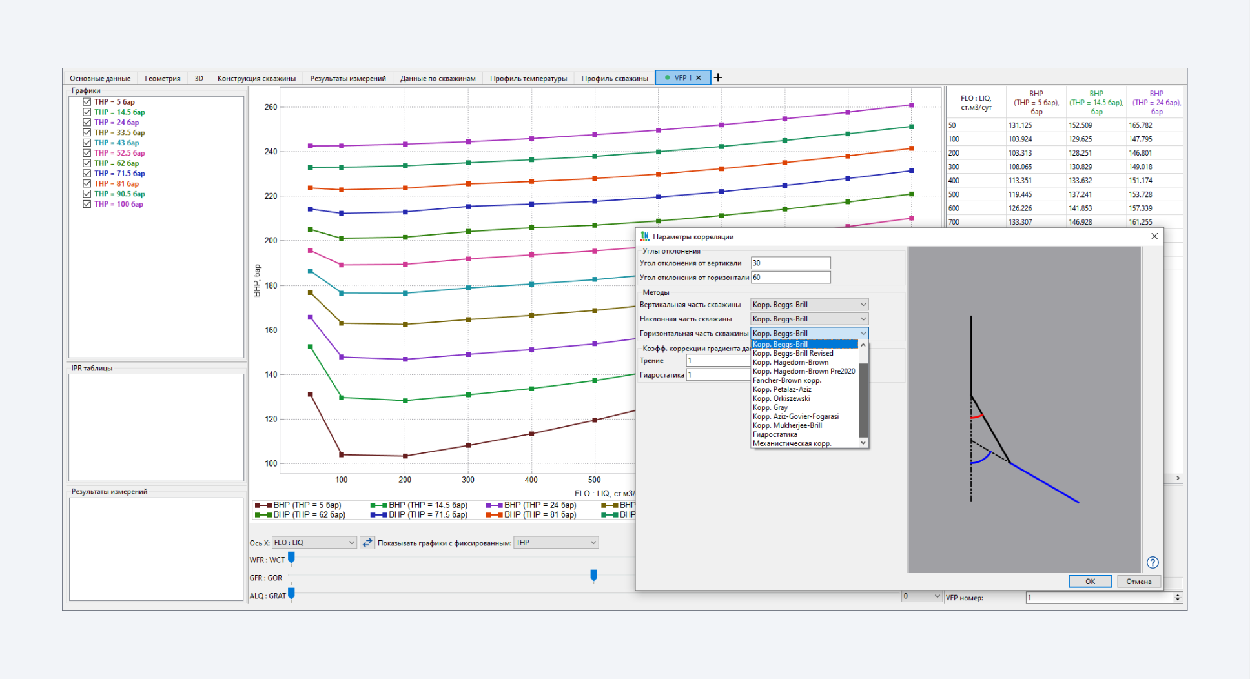Click VFP номер stepper arrows
Screen dimensions: 1250x679
pos(1178,598)
